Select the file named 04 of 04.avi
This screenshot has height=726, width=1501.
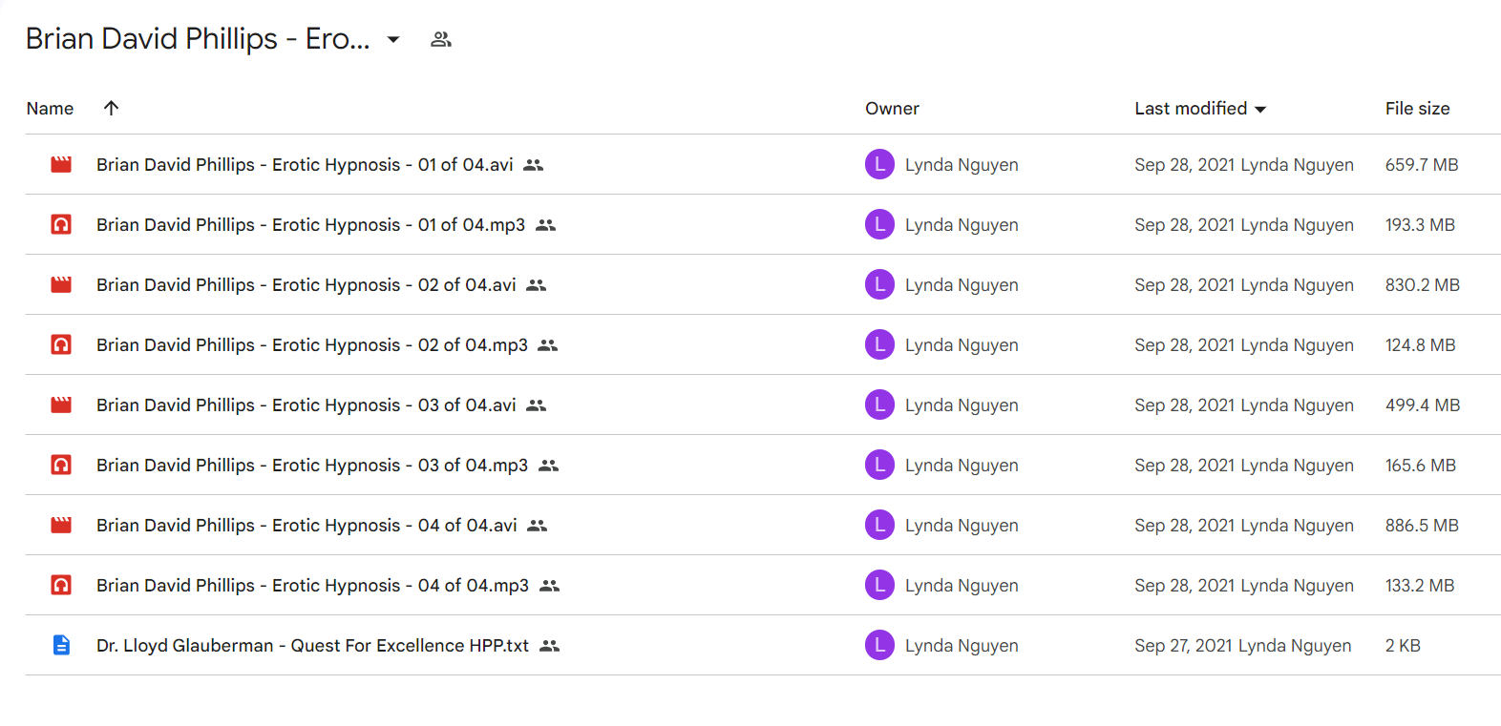coord(307,526)
